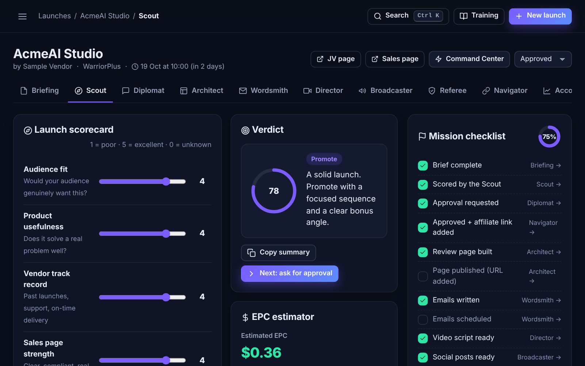Click the Mission checklist flag icon
The image size is (585, 366).
(422, 136)
